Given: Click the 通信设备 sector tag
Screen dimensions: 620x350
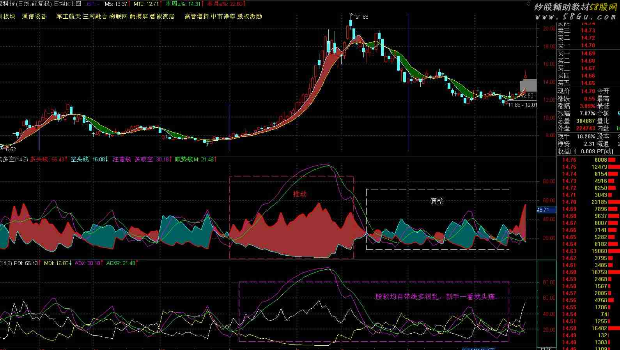Looking at the screenshot, I should tap(34, 16).
